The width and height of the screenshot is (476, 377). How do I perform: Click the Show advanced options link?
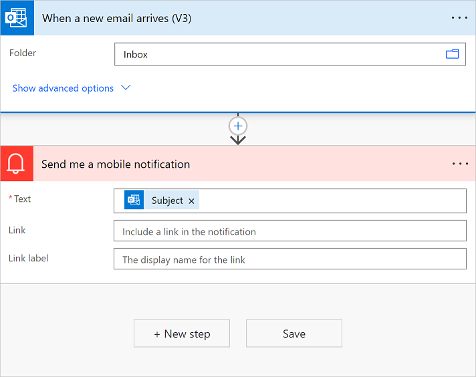[63, 88]
